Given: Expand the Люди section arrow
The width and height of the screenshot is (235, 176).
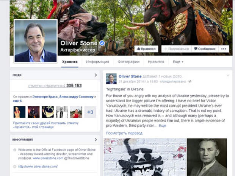Looking at the screenshot, I should (96, 75).
